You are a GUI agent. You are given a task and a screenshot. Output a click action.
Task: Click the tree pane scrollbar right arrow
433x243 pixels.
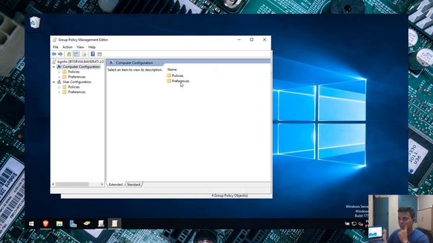[x=102, y=184]
